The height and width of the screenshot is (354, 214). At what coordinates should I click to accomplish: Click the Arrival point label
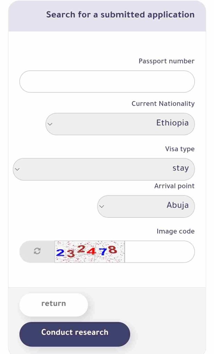pyautogui.click(x=175, y=186)
